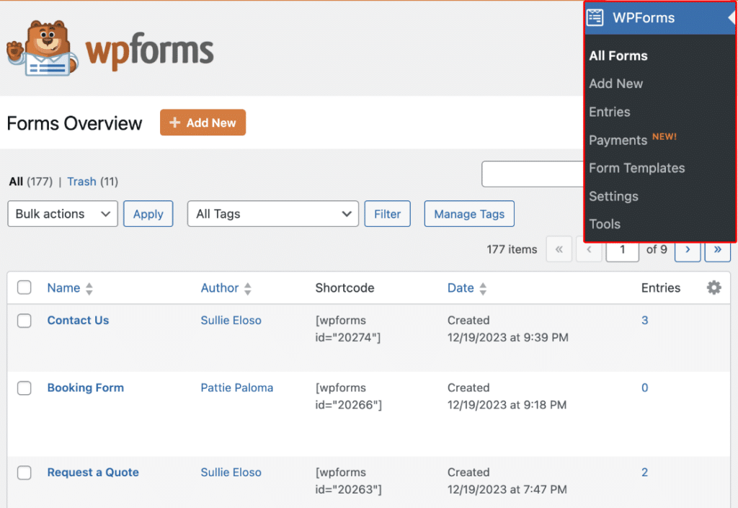The image size is (738, 508).
Task: Open the screen options gear above the Entries column
Action: 713,287
